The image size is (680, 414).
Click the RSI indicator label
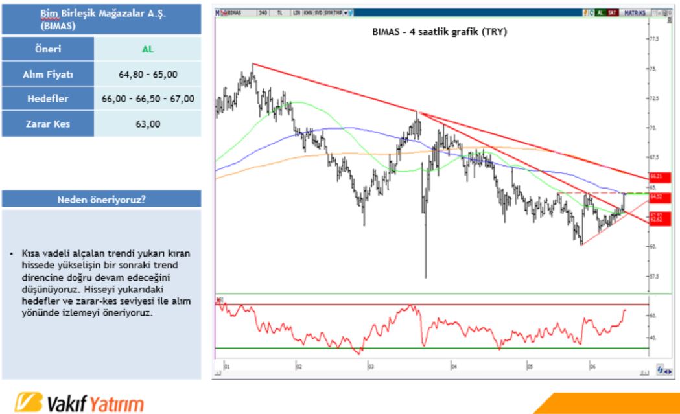click(x=220, y=300)
